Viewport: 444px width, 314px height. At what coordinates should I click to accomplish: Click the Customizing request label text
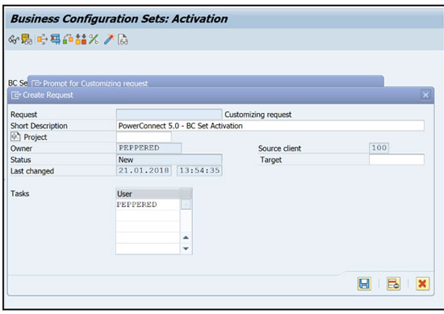pyautogui.click(x=258, y=115)
